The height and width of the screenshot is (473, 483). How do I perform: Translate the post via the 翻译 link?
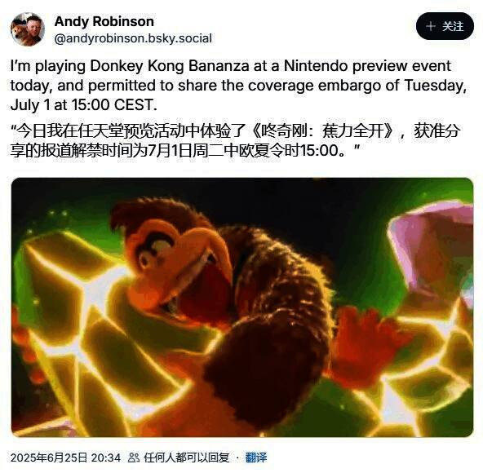(256, 458)
